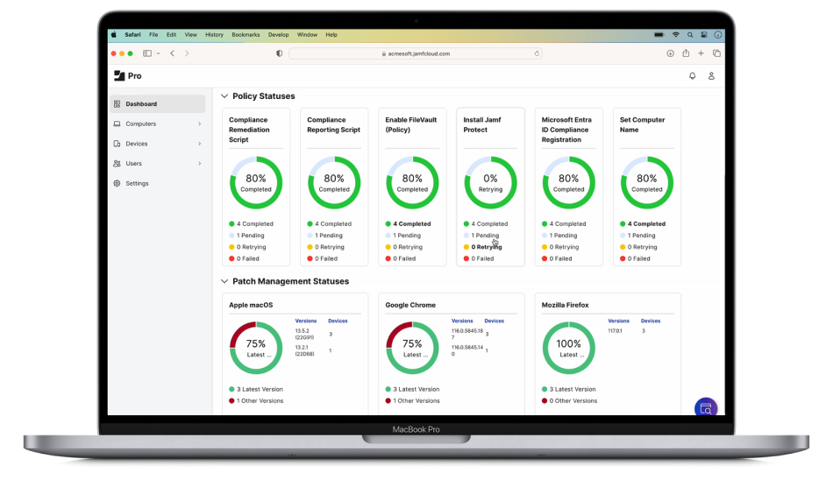Click version 117.0.1 in Mozilla Firefox card

(x=616, y=331)
